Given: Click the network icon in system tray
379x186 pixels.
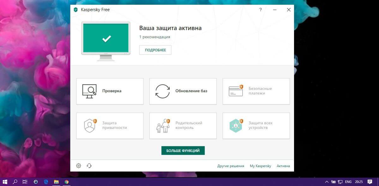Looking at the screenshot, I should pyautogui.click(x=340, y=182).
